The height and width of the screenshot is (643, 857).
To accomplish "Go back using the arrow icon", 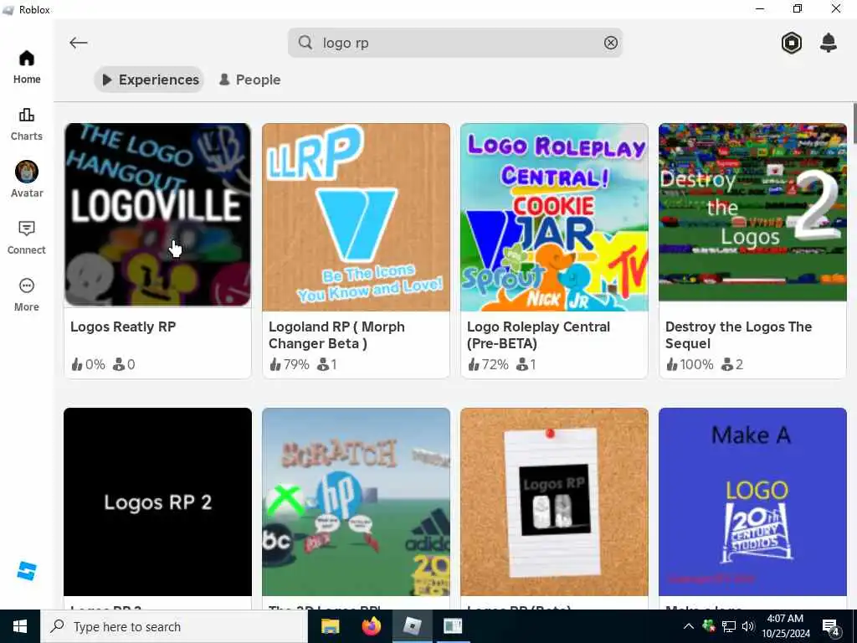I will pos(78,43).
